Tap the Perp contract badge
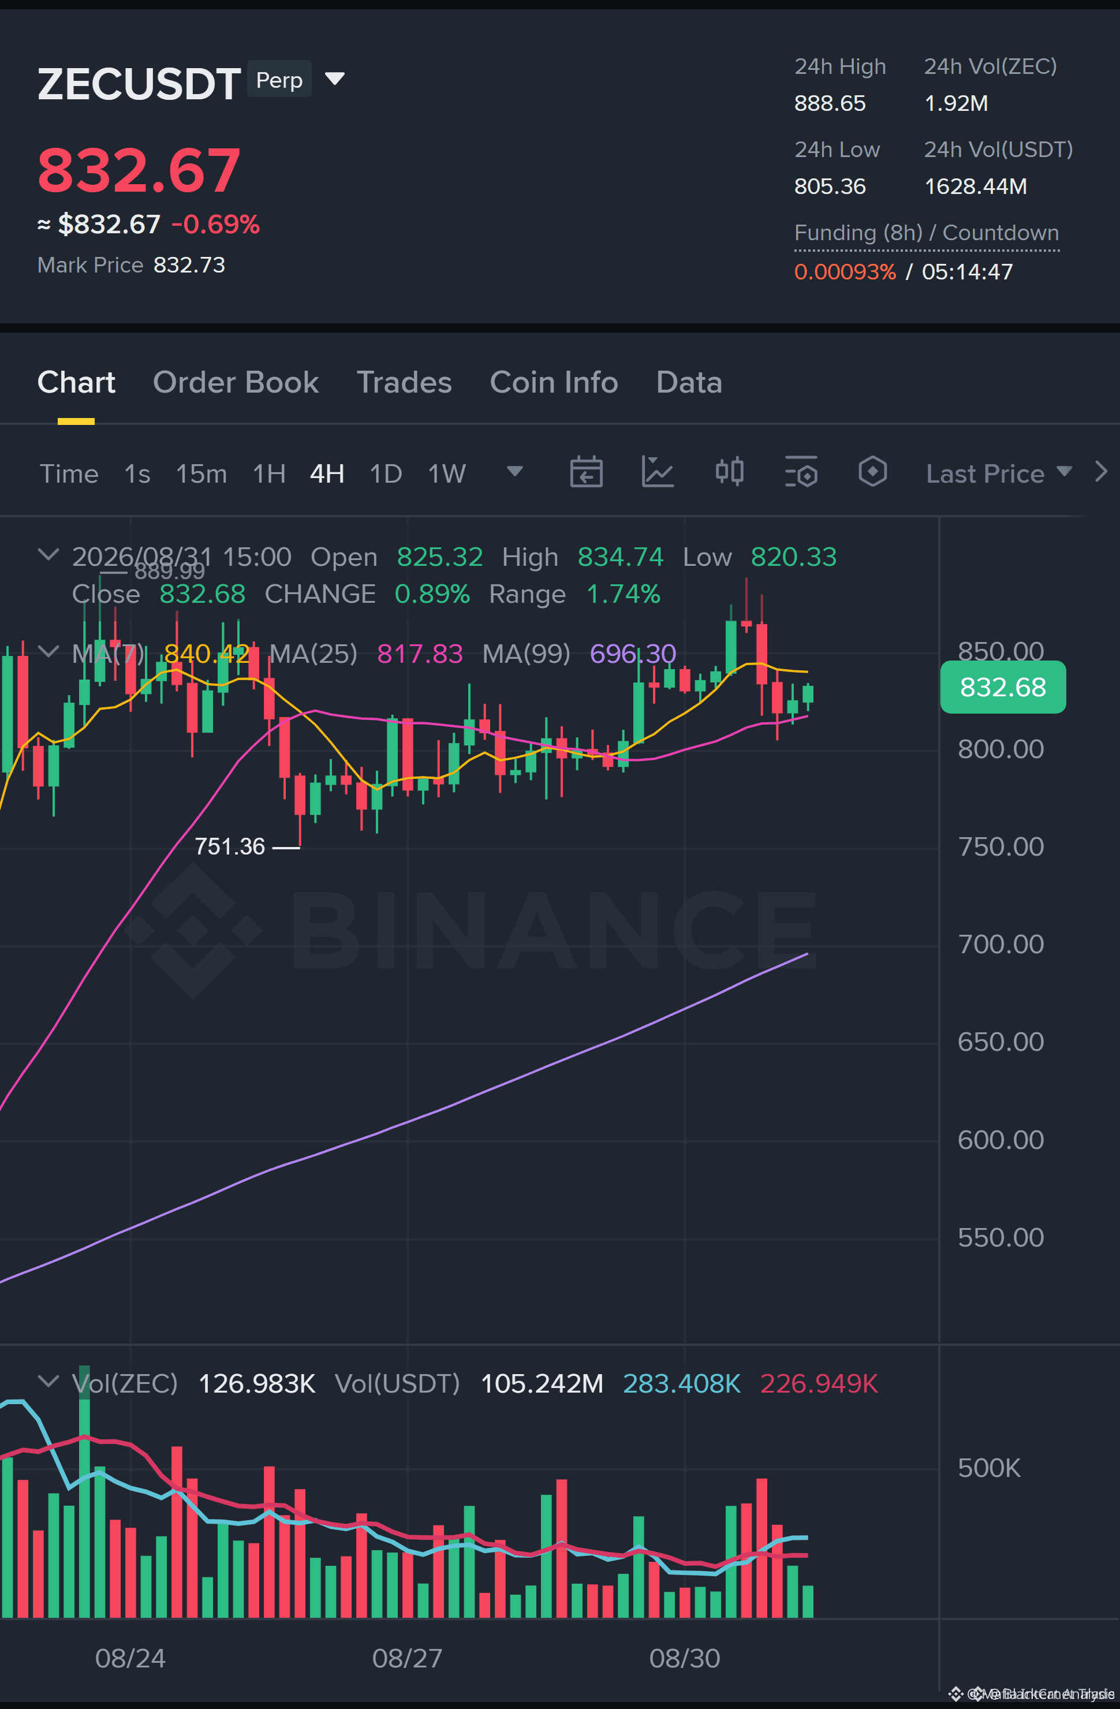Image resolution: width=1120 pixels, height=1709 pixels. [279, 79]
